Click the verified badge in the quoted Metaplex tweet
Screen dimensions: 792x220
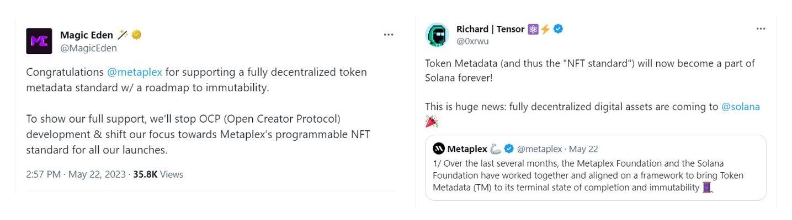pyautogui.click(x=509, y=148)
